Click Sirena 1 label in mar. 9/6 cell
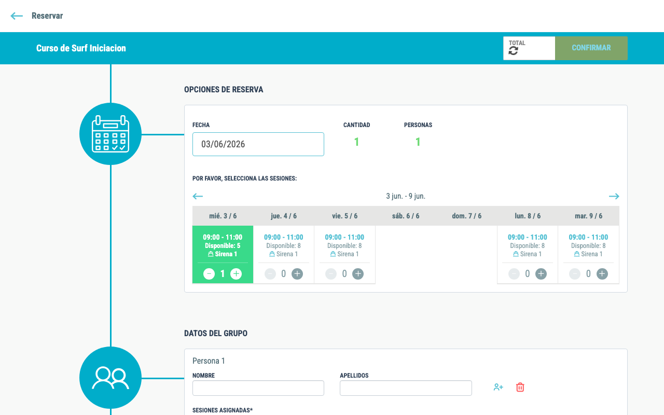This screenshot has width=664, height=415. 588,254
